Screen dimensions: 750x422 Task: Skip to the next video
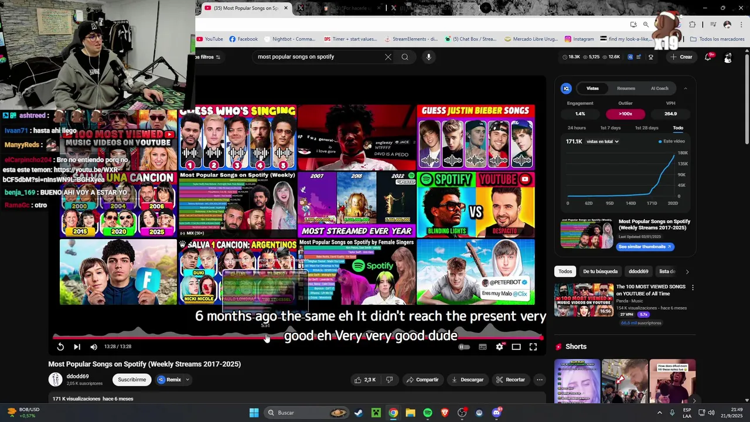tap(77, 347)
